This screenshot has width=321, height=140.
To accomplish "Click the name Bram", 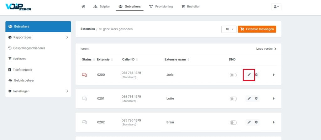I will click(x=170, y=122).
